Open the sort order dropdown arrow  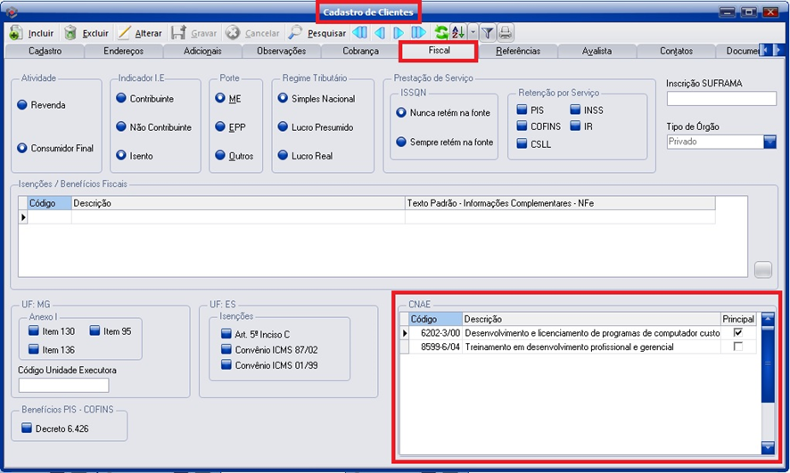(473, 33)
